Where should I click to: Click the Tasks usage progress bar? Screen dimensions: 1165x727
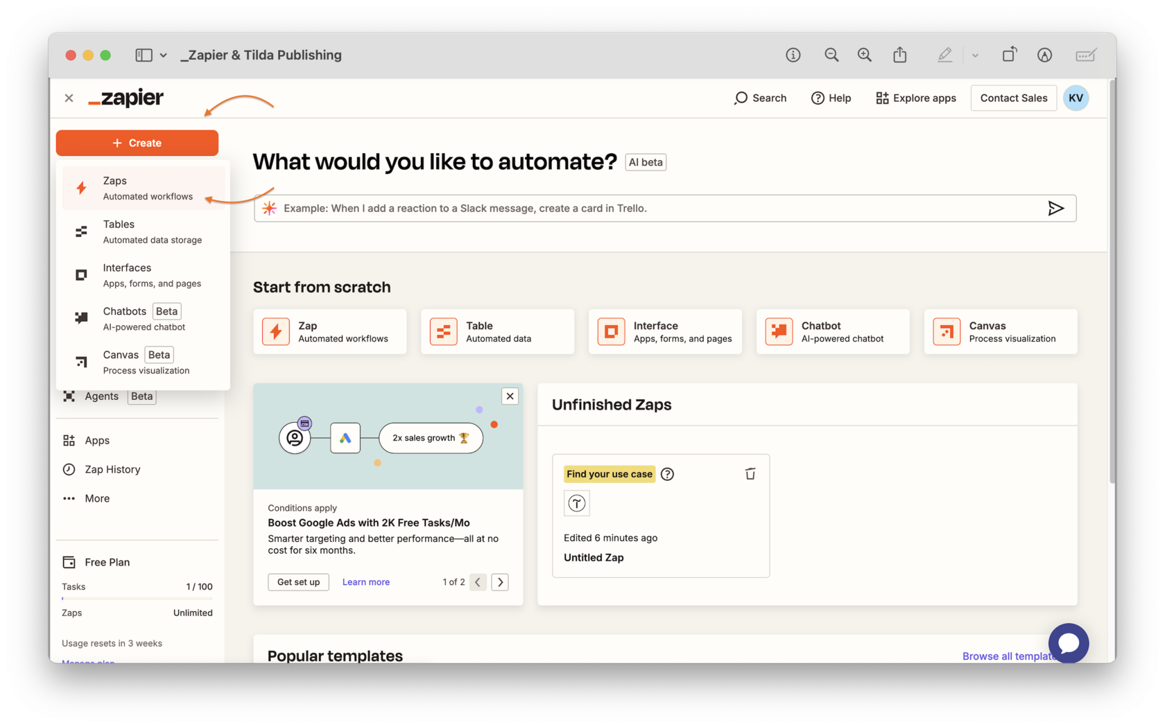(137, 598)
